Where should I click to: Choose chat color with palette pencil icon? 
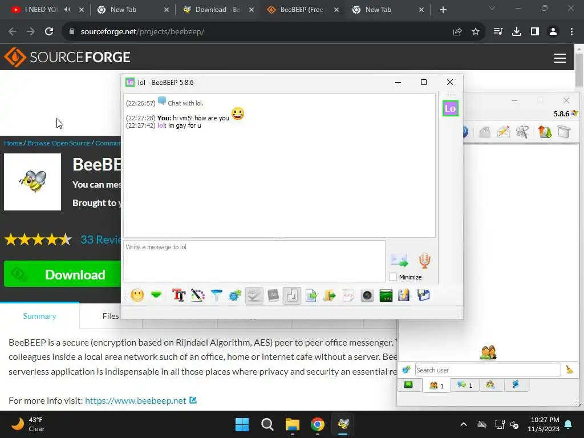[198, 296]
